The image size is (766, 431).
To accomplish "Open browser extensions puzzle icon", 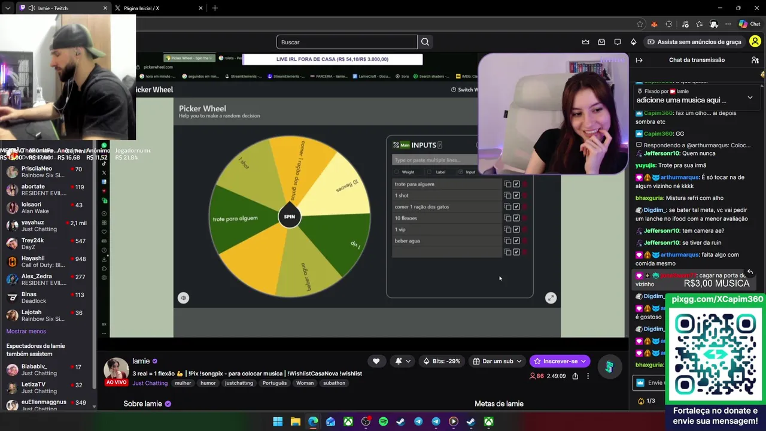I will (669, 24).
